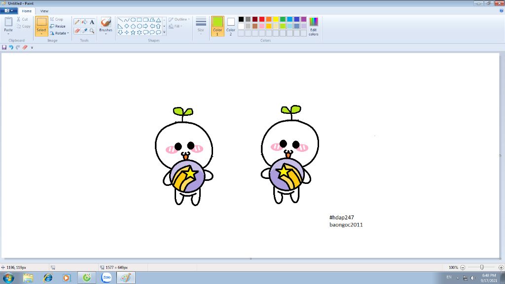The width and height of the screenshot is (505, 284).
Task: Select the Left arrow shape
Action: coord(152,26)
